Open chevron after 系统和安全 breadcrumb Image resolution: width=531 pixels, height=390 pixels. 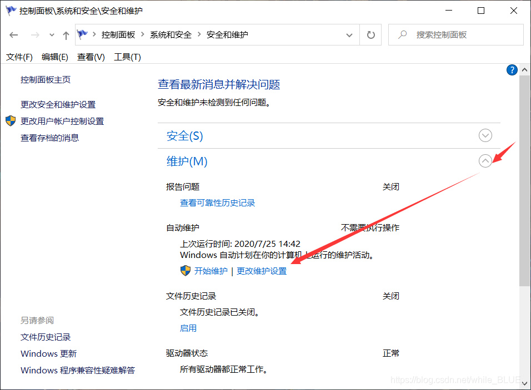(199, 34)
